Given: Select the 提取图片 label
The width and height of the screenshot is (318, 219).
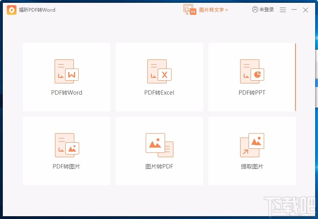Looking at the screenshot, I should [252, 166].
